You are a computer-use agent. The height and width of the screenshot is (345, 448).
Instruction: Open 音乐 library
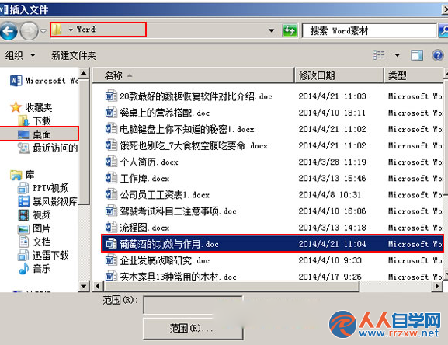click(35, 268)
